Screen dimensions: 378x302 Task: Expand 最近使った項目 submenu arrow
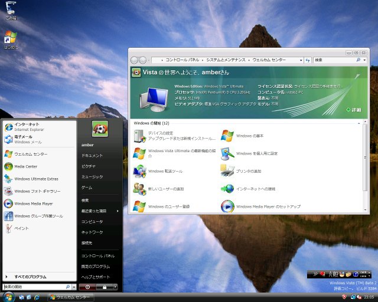[x=118, y=211]
